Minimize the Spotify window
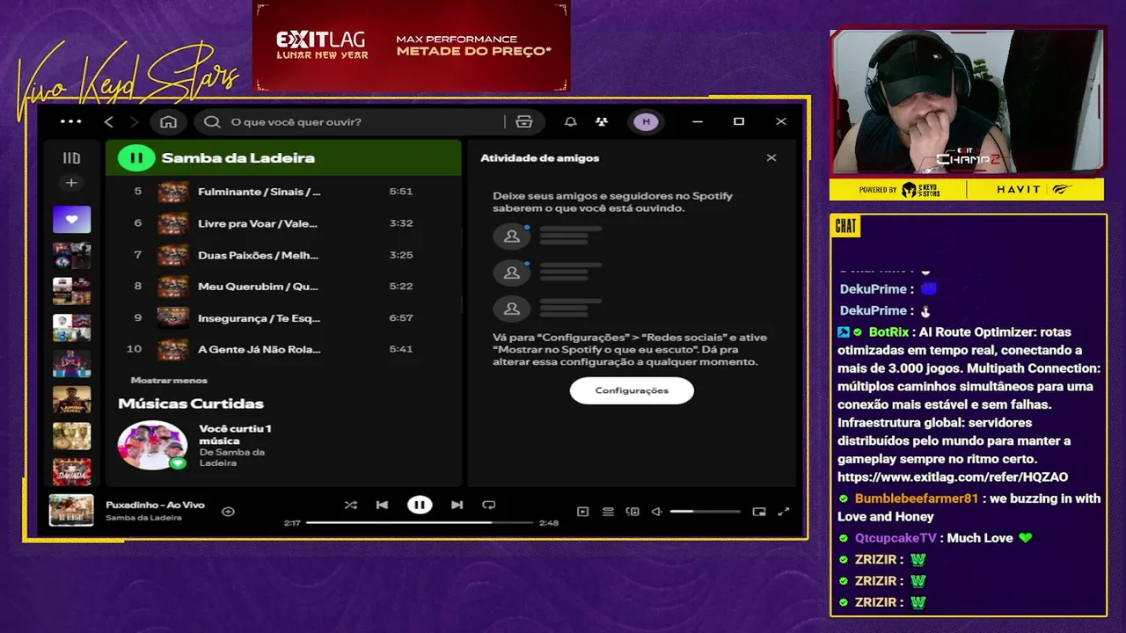Screen dimensions: 1126x633 tap(698, 121)
